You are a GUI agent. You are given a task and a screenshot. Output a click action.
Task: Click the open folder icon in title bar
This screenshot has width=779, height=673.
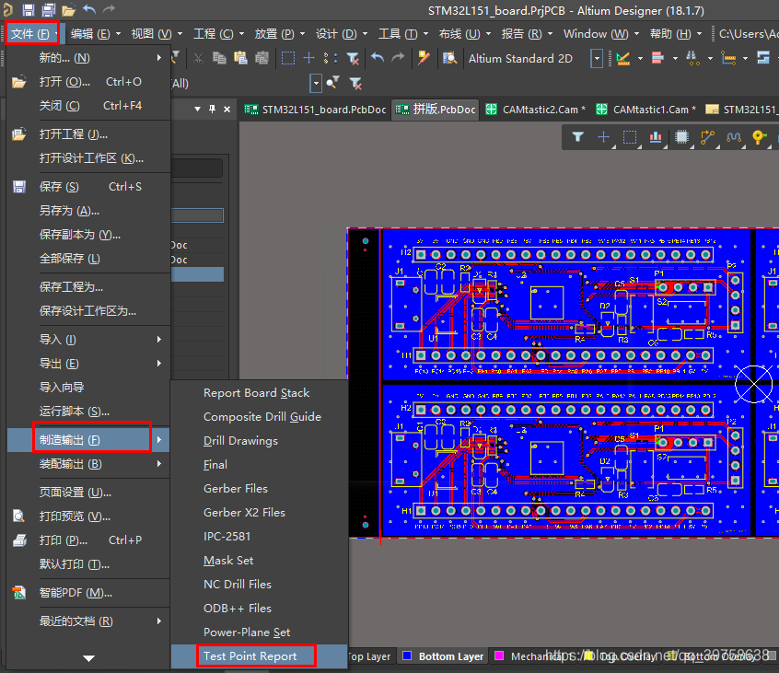coord(68,10)
